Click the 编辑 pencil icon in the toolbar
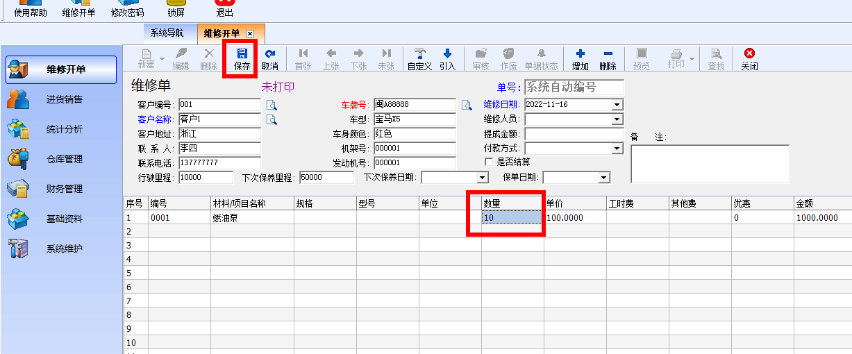 (181, 53)
